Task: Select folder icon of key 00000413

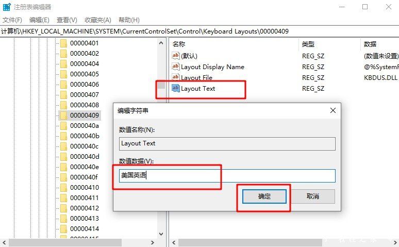Action: 63,219
